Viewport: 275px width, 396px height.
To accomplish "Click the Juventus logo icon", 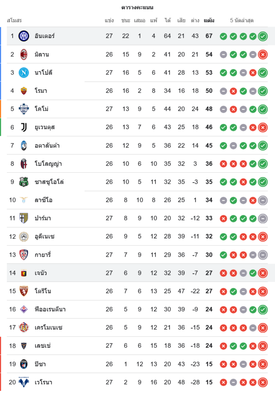I will [x=24, y=127].
